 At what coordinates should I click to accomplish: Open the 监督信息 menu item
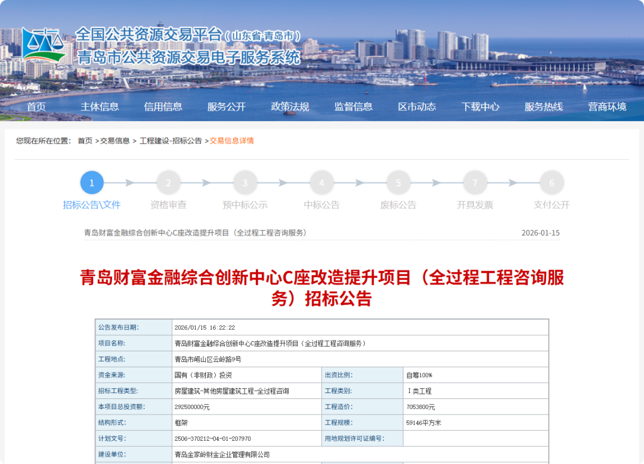click(x=354, y=107)
